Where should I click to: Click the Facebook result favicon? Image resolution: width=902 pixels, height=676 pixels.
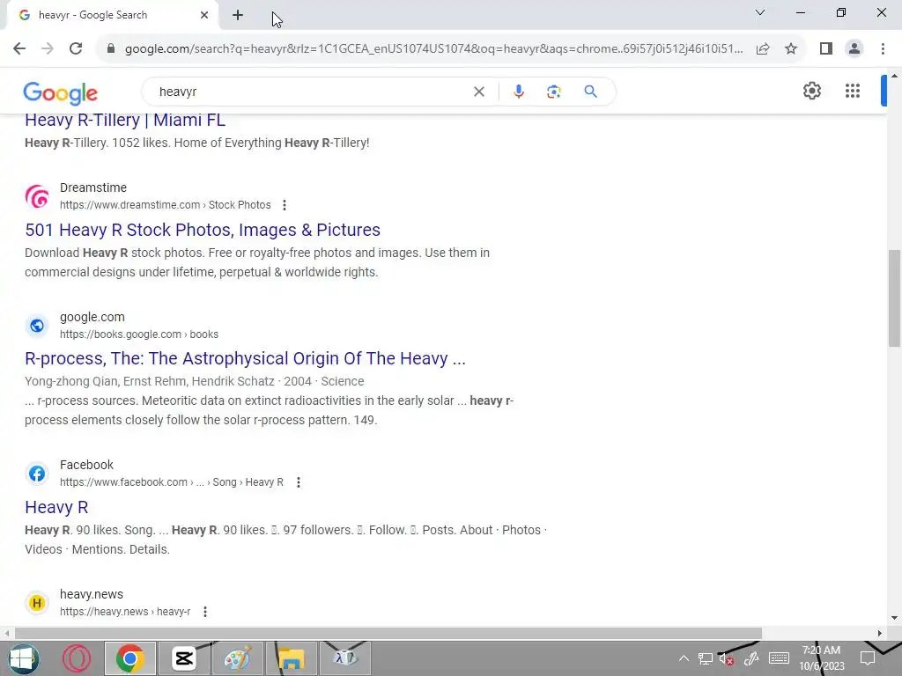37,474
